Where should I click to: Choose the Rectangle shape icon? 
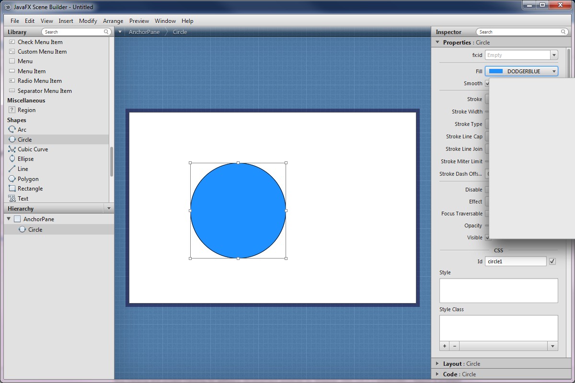(x=12, y=189)
